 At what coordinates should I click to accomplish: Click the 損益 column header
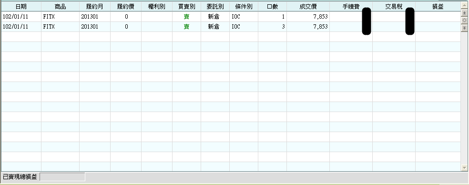438,7
